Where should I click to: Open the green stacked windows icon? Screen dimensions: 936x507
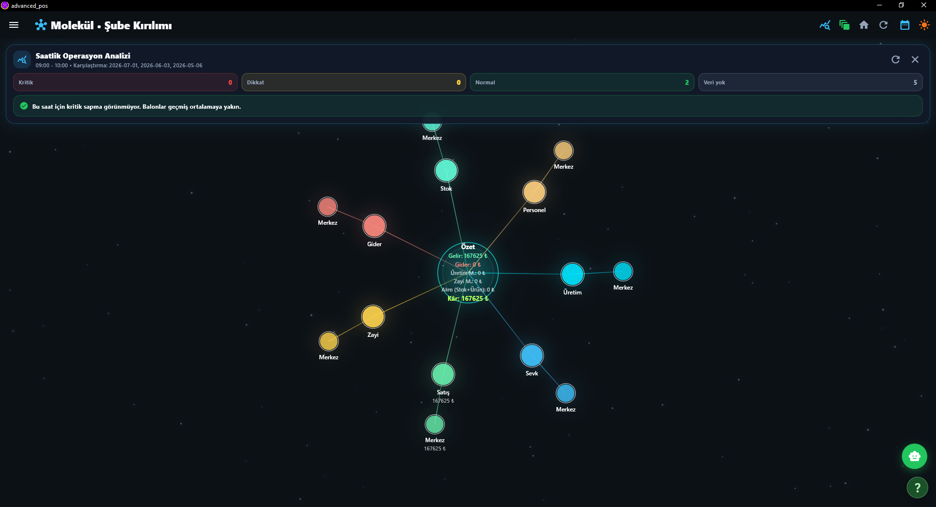tap(844, 25)
